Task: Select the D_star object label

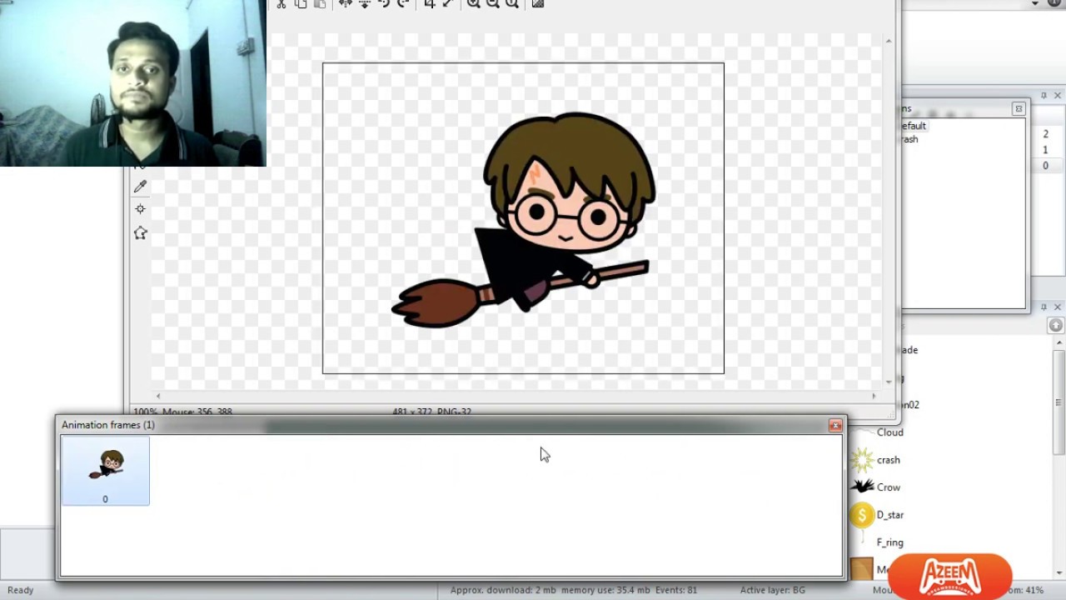Action: [889, 515]
